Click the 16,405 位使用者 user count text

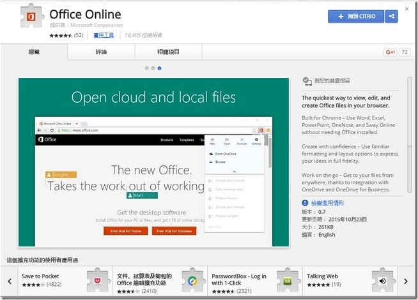(x=143, y=35)
